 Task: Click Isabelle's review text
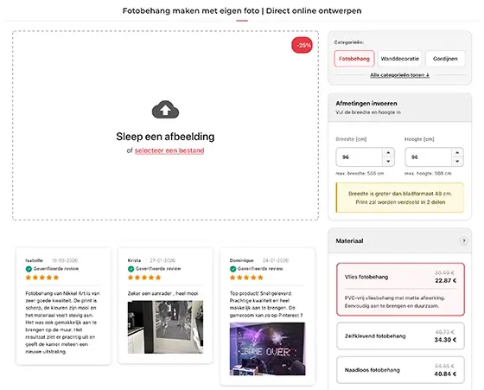[63, 323]
